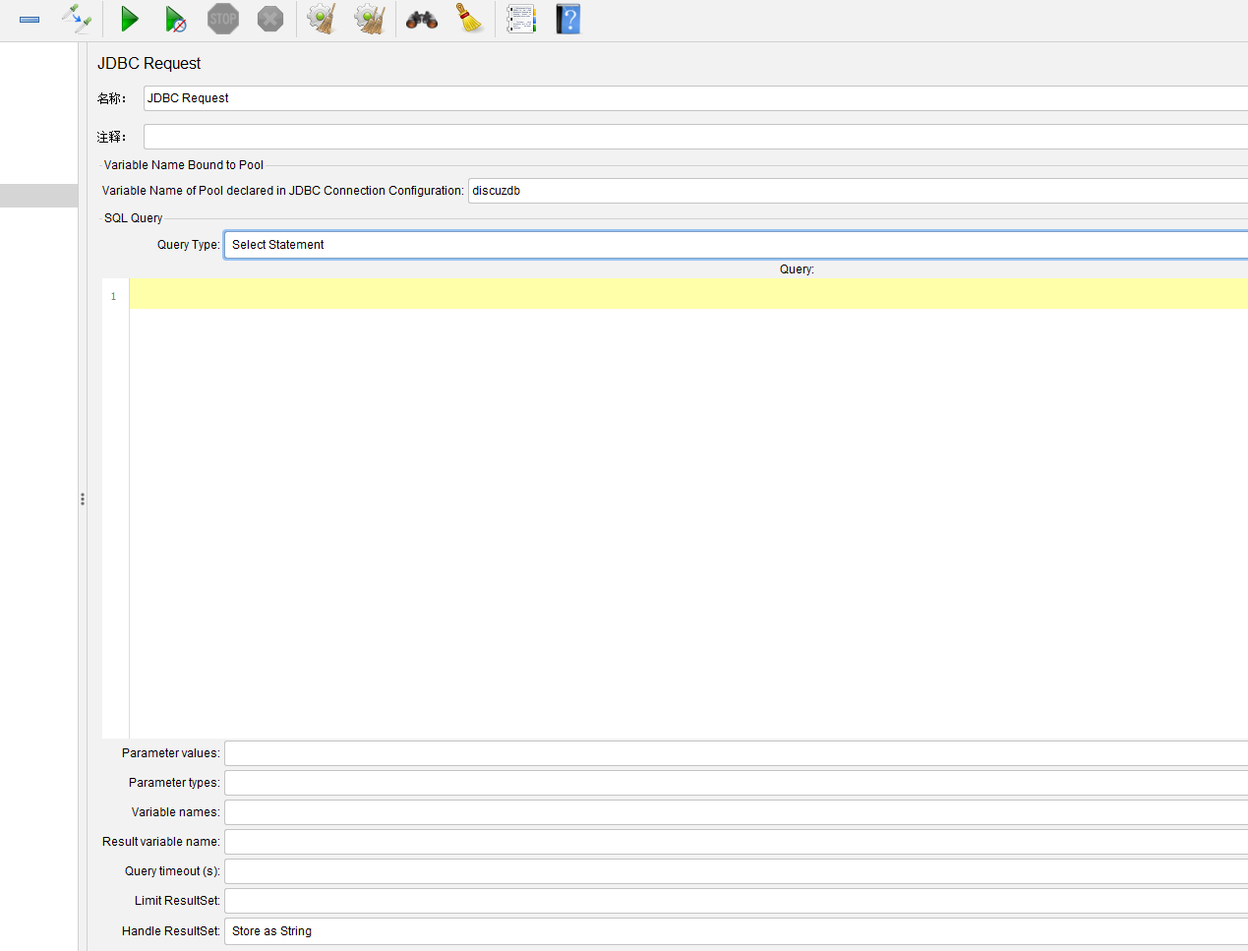Collapse tree with the minus toolbar icon
Viewport: 1248px width, 951px height.
click(30, 20)
